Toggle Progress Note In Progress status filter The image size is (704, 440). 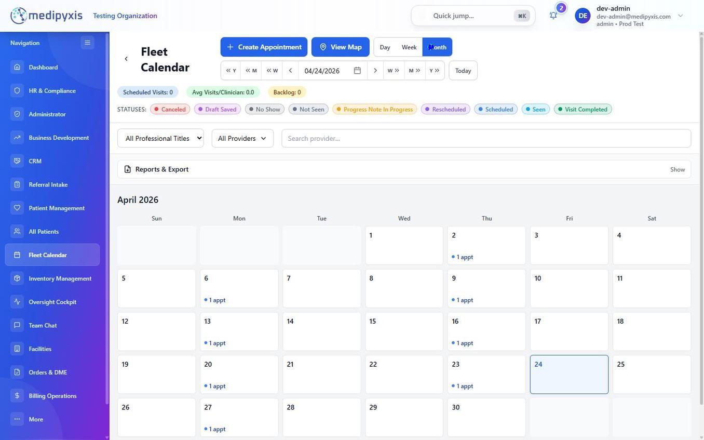(374, 109)
